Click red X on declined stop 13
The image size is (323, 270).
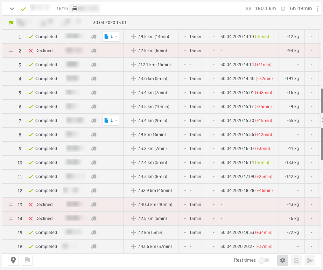tap(31, 205)
